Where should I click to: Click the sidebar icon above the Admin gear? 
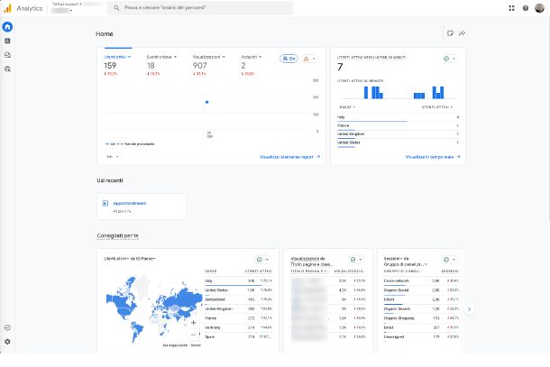(x=7, y=327)
